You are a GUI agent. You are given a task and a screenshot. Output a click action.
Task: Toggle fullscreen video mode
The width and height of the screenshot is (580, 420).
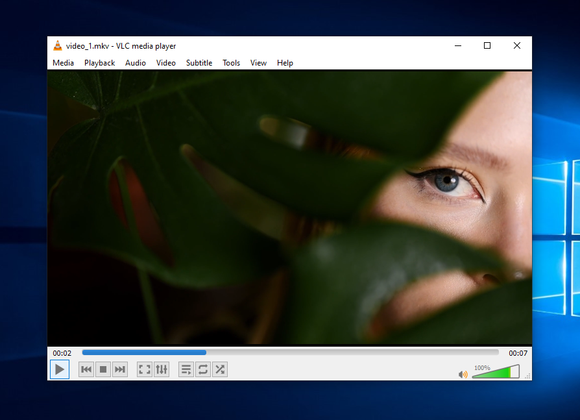click(x=145, y=369)
